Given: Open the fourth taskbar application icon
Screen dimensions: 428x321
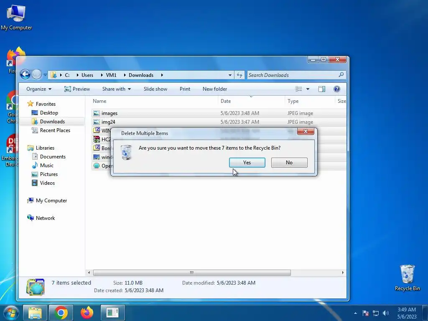Looking at the screenshot, I should (112, 313).
